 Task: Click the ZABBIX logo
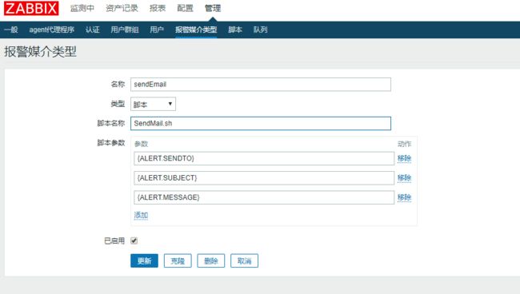[x=31, y=8]
